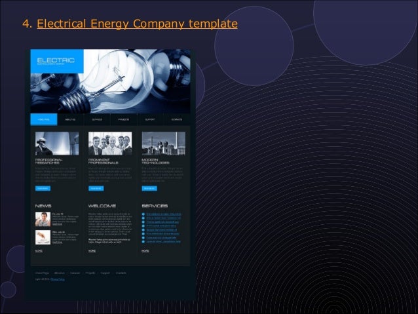The width and height of the screenshot is (418, 314).
Task: Select About Us tab in navigation bar
Action: click(x=70, y=119)
